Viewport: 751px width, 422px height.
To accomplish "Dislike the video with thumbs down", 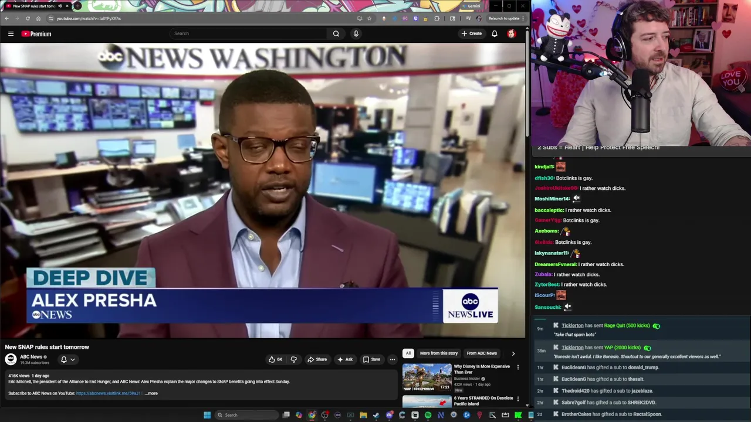I will (x=294, y=359).
